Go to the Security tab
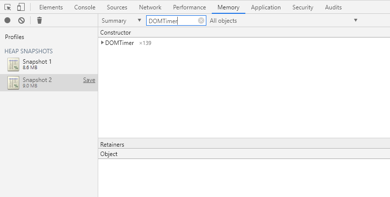Image resolution: width=390 pixels, height=197 pixels. pos(303,7)
